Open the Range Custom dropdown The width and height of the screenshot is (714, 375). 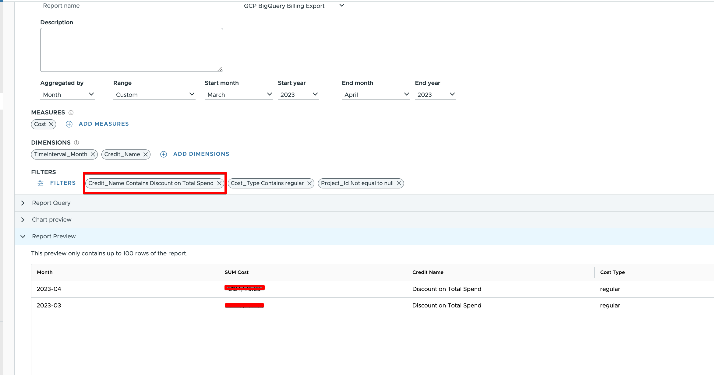154,95
